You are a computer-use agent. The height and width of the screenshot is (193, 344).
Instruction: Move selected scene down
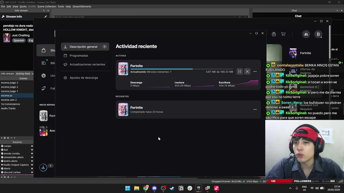coord(15,138)
